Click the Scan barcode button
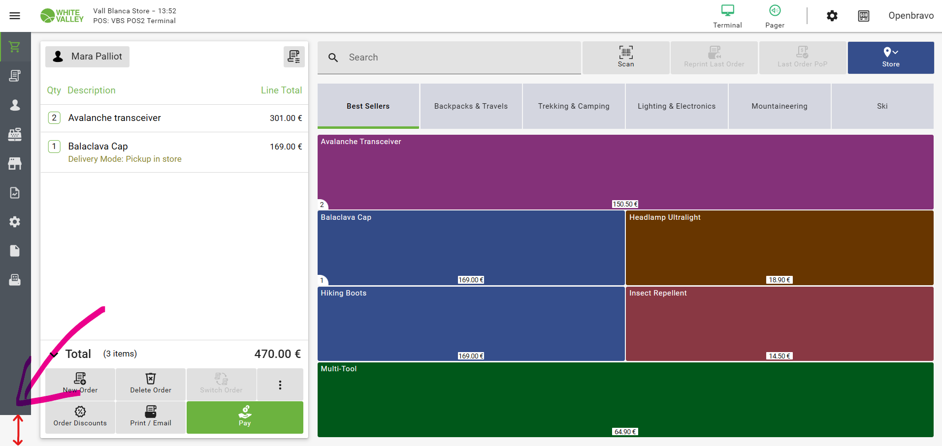 (x=625, y=57)
